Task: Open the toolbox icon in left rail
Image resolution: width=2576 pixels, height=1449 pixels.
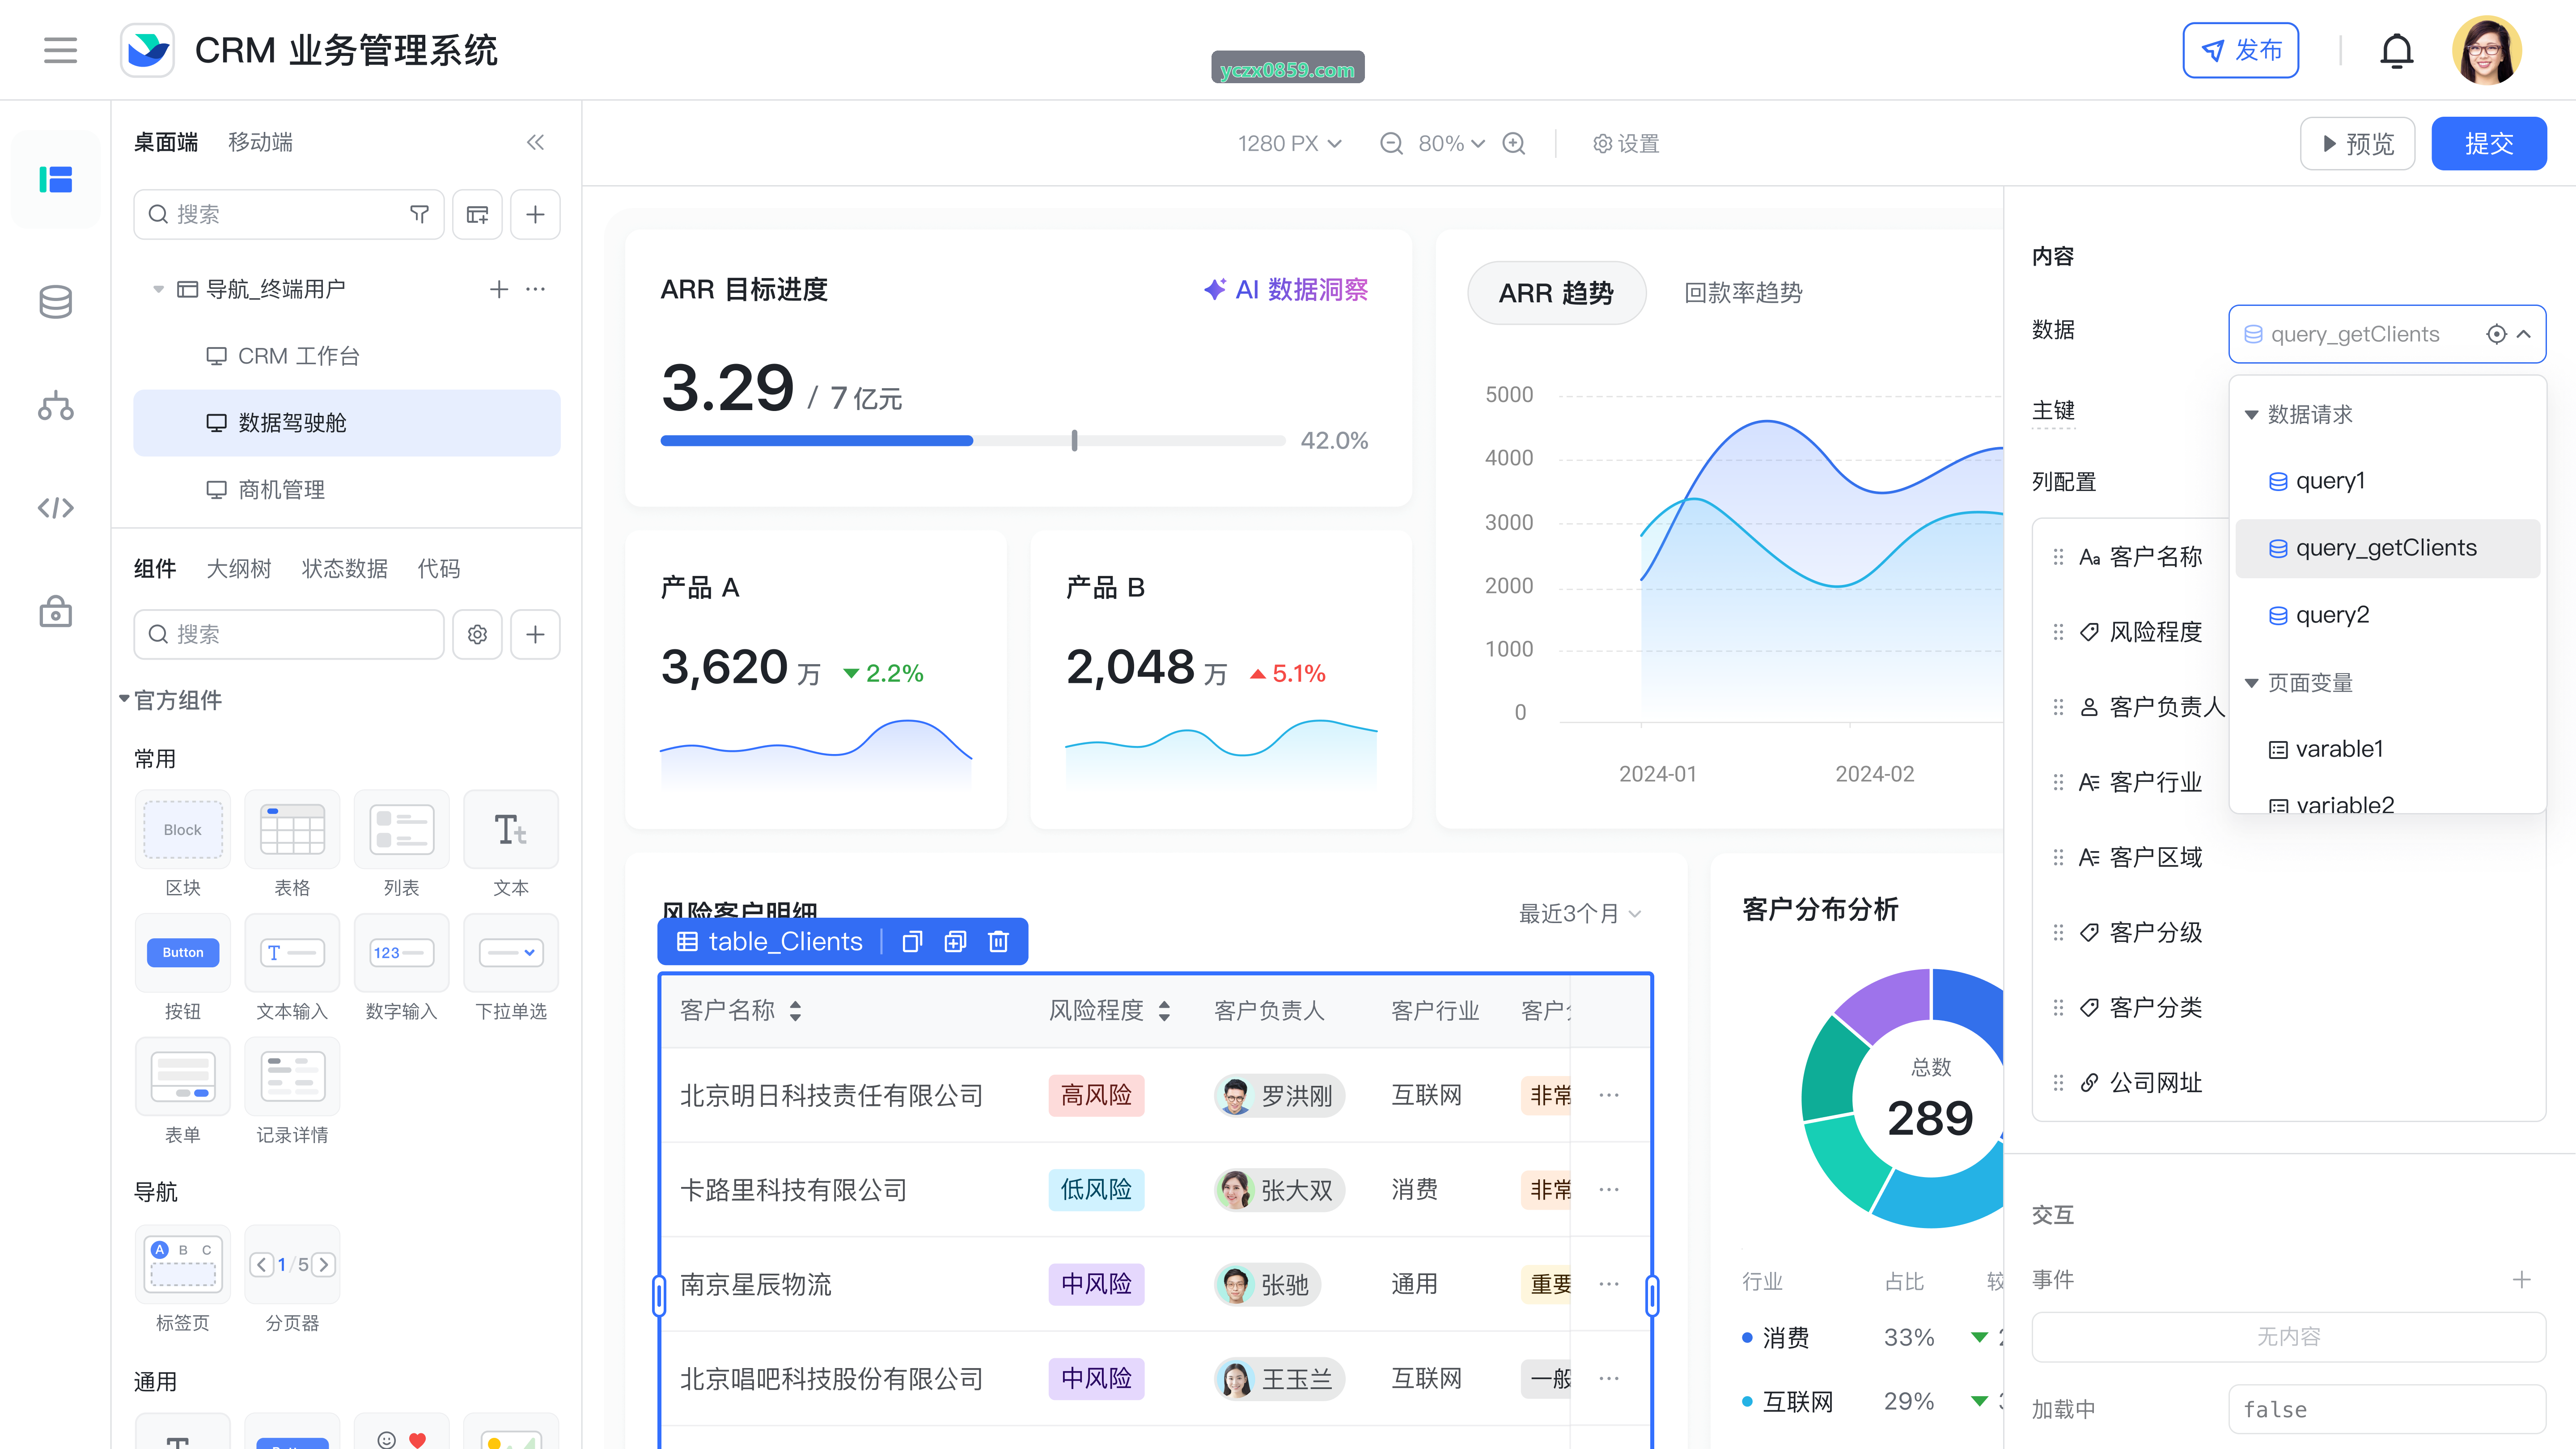Action: [x=55, y=611]
